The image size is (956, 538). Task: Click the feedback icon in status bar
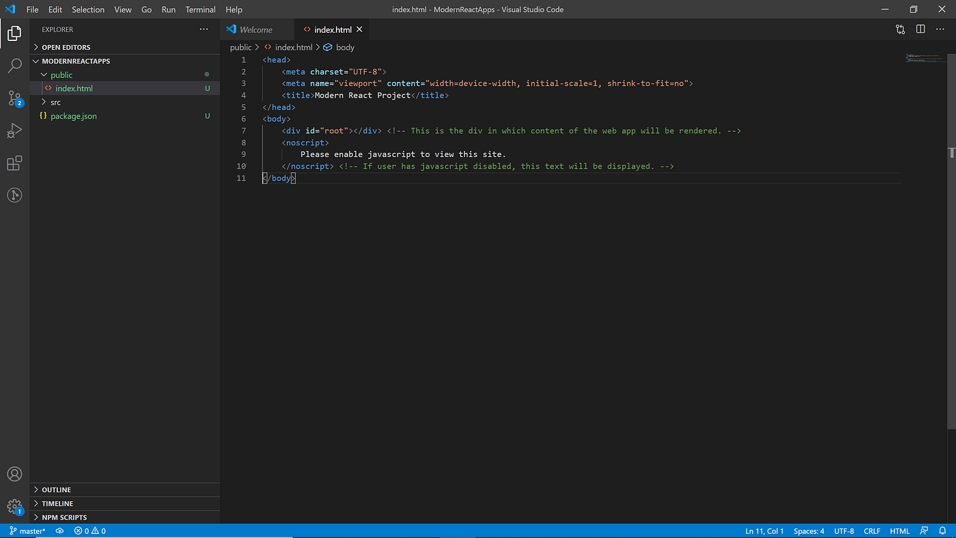click(x=924, y=530)
